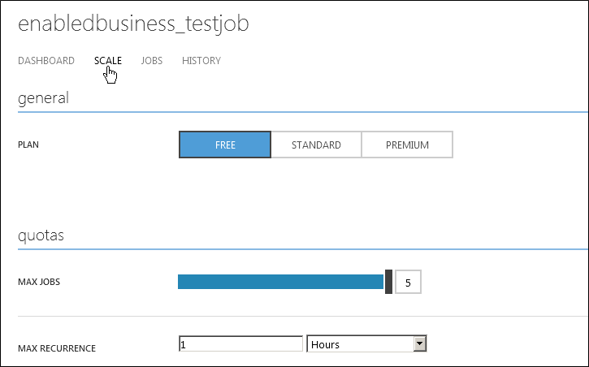View the HISTORY tab

pyautogui.click(x=201, y=61)
